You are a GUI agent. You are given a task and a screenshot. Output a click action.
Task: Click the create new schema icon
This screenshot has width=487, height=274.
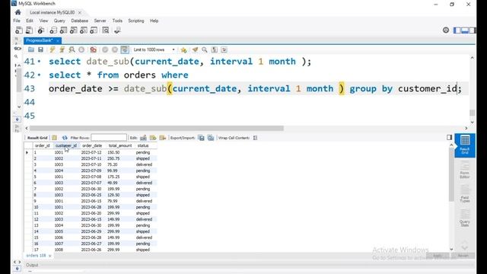[x=53, y=30]
